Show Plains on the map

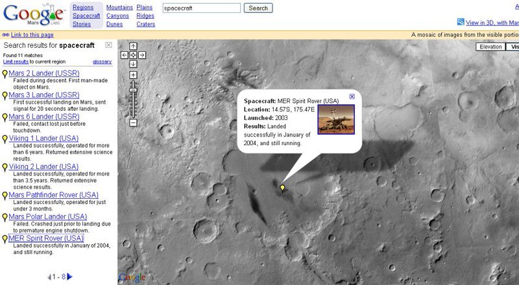[x=145, y=7]
